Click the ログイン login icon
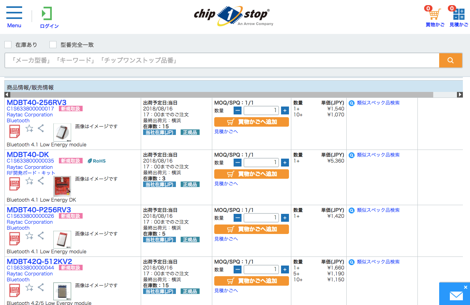 [x=49, y=17]
